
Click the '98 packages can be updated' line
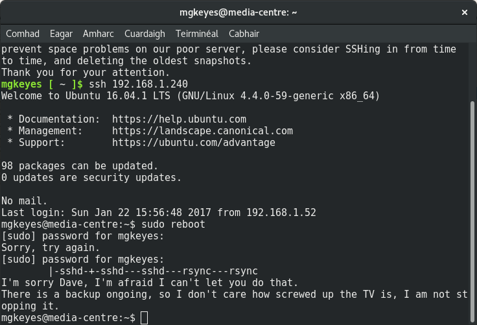[x=80, y=166]
